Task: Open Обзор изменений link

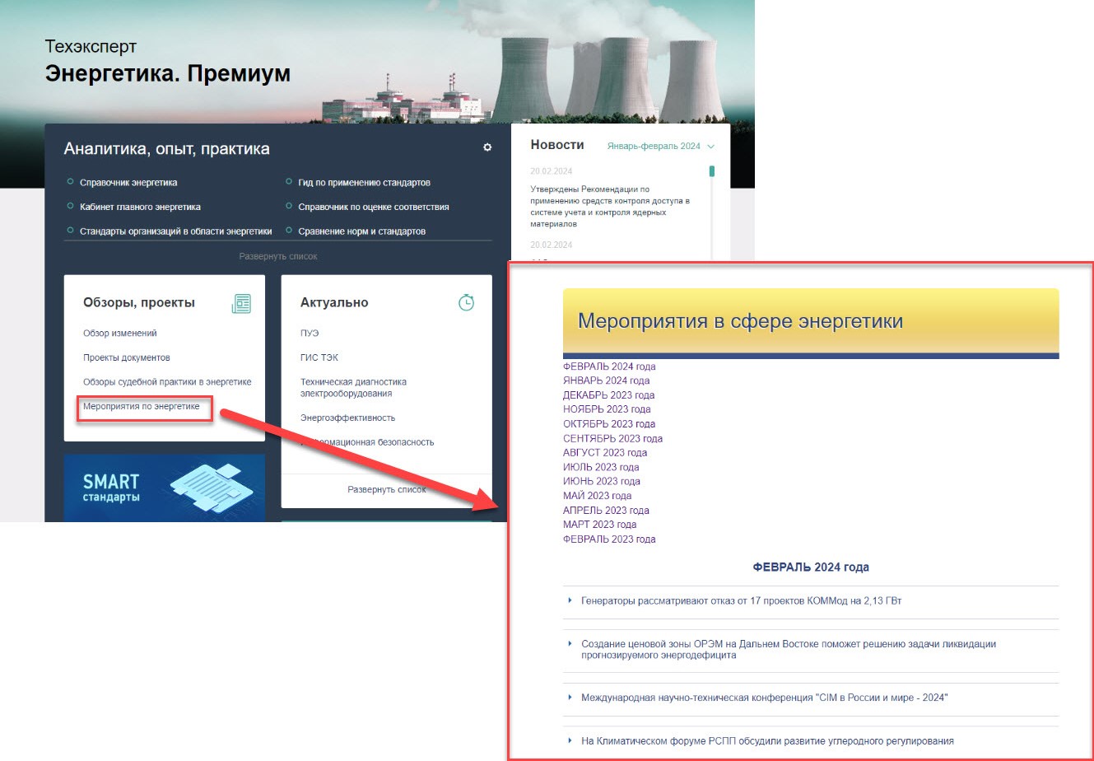Action: click(x=119, y=334)
